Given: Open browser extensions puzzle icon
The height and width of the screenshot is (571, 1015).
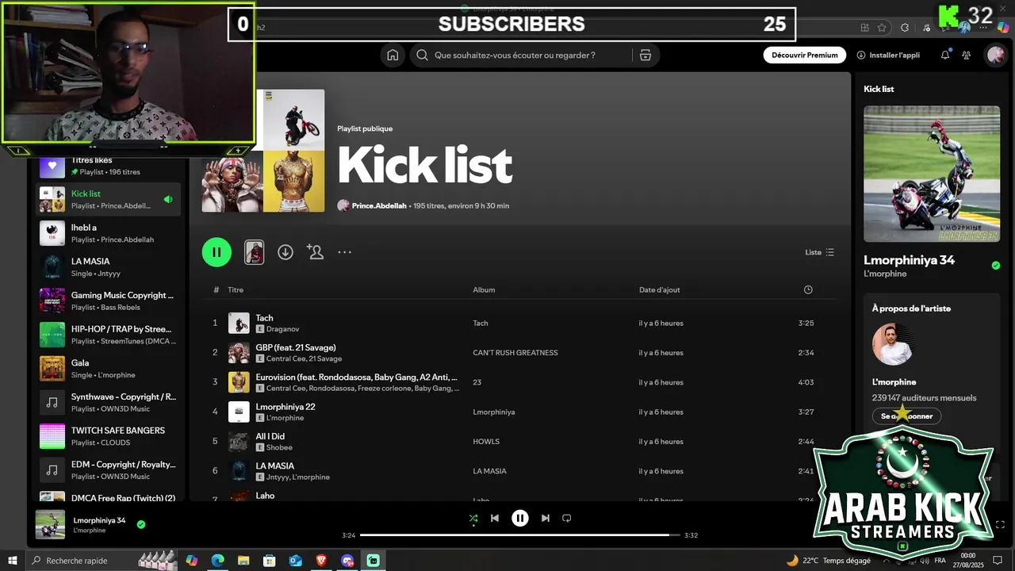Looking at the screenshot, I should (905, 28).
